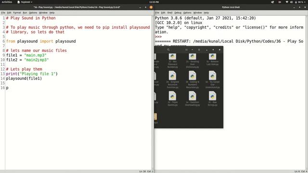Select the "Remove Last Item.py" file icon

(213, 57)
